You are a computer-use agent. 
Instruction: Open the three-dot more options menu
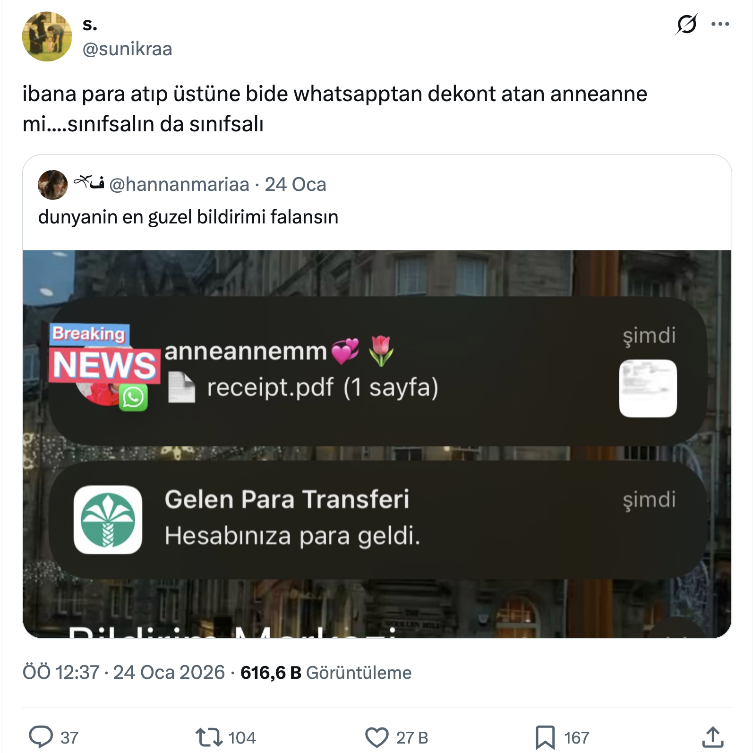click(x=720, y=24)
